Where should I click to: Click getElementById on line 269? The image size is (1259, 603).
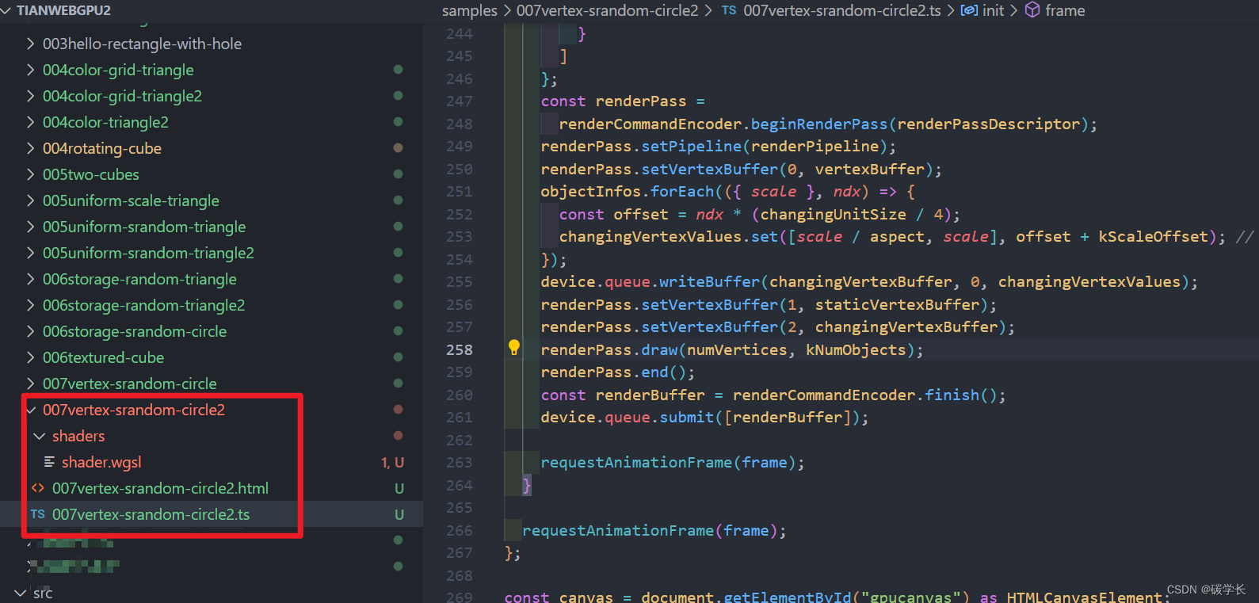point(788,597)
